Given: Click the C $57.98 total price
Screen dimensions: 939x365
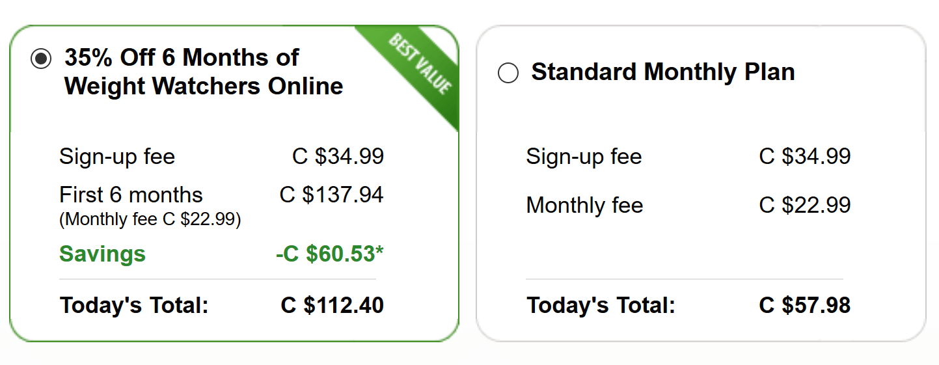Looking at the screenshot, I should 804,305.
